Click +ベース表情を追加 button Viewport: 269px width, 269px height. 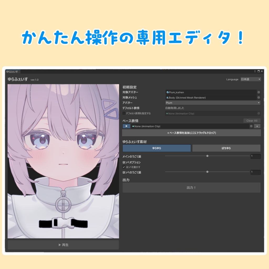[192, 133]
